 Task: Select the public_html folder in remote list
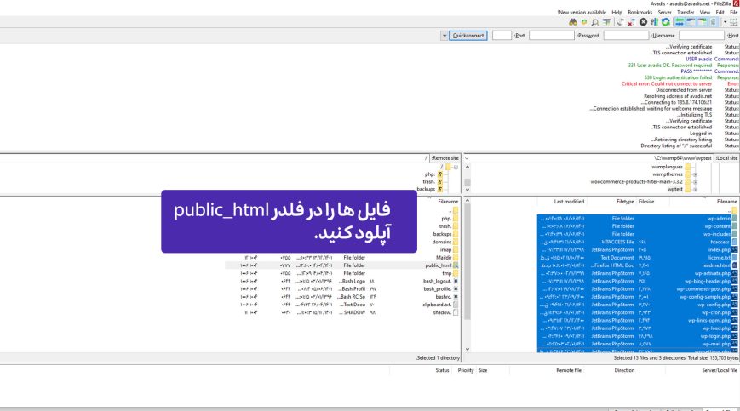coord(438,265)
